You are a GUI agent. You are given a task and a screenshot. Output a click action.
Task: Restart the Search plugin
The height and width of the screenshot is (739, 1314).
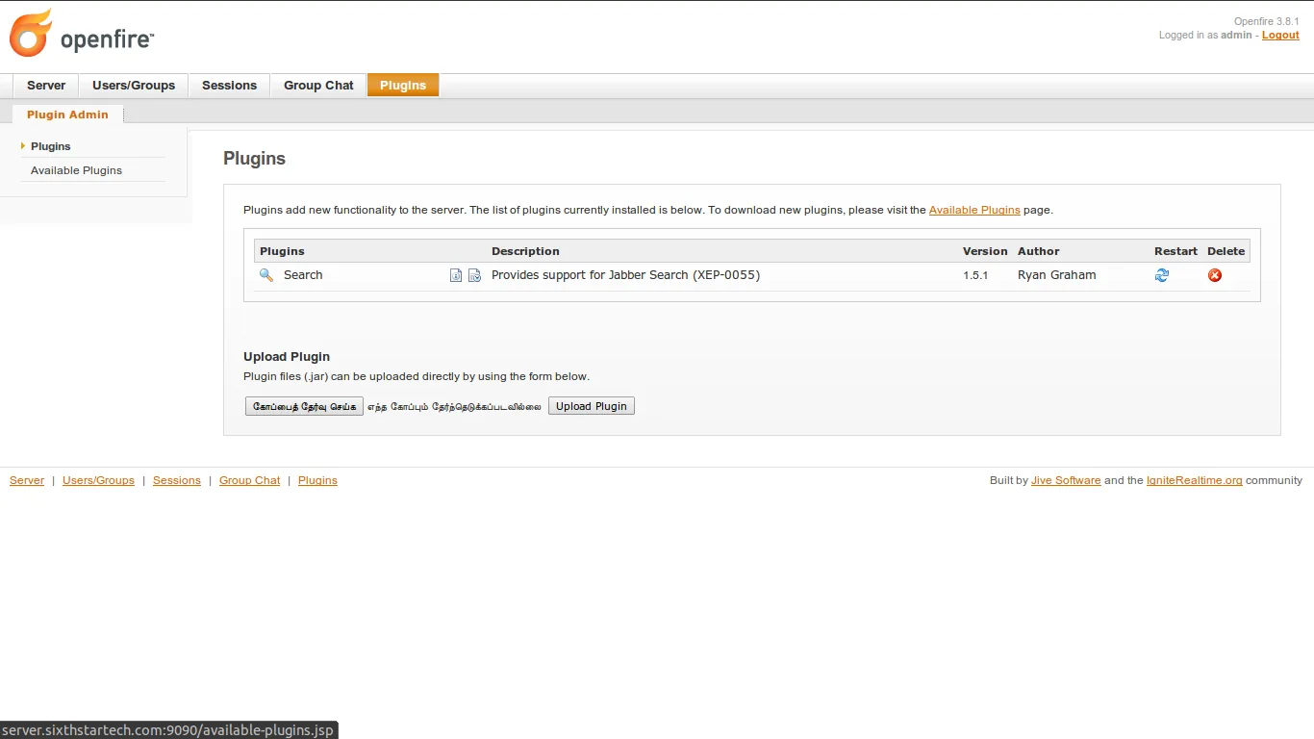tap(1162, 275)
